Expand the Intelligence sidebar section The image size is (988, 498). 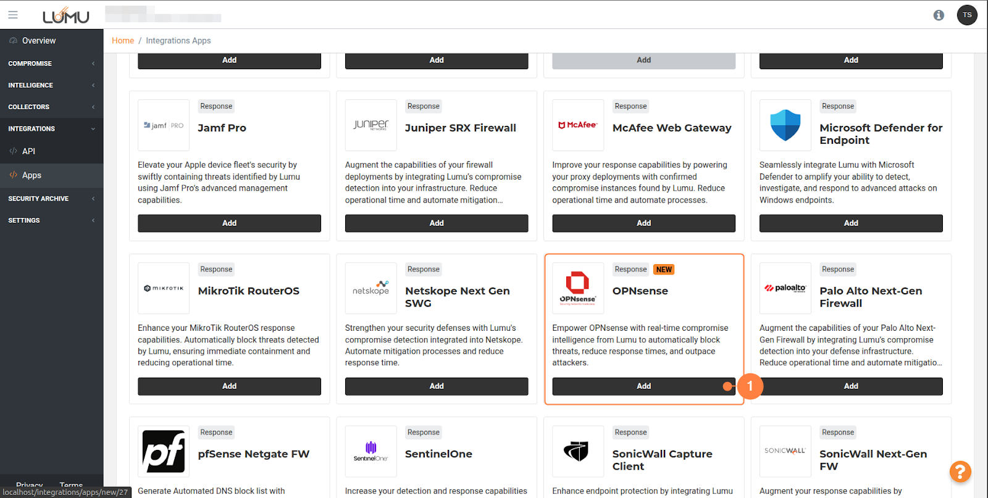[x=51, y=85]
